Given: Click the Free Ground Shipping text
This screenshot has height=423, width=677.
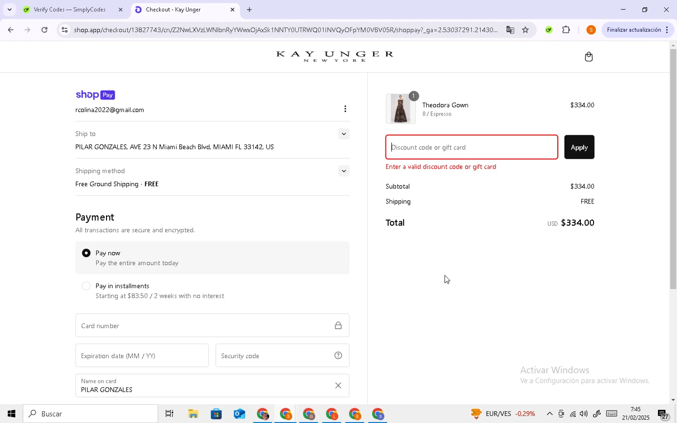Looking at the screenshot, I should coord(107,184).
